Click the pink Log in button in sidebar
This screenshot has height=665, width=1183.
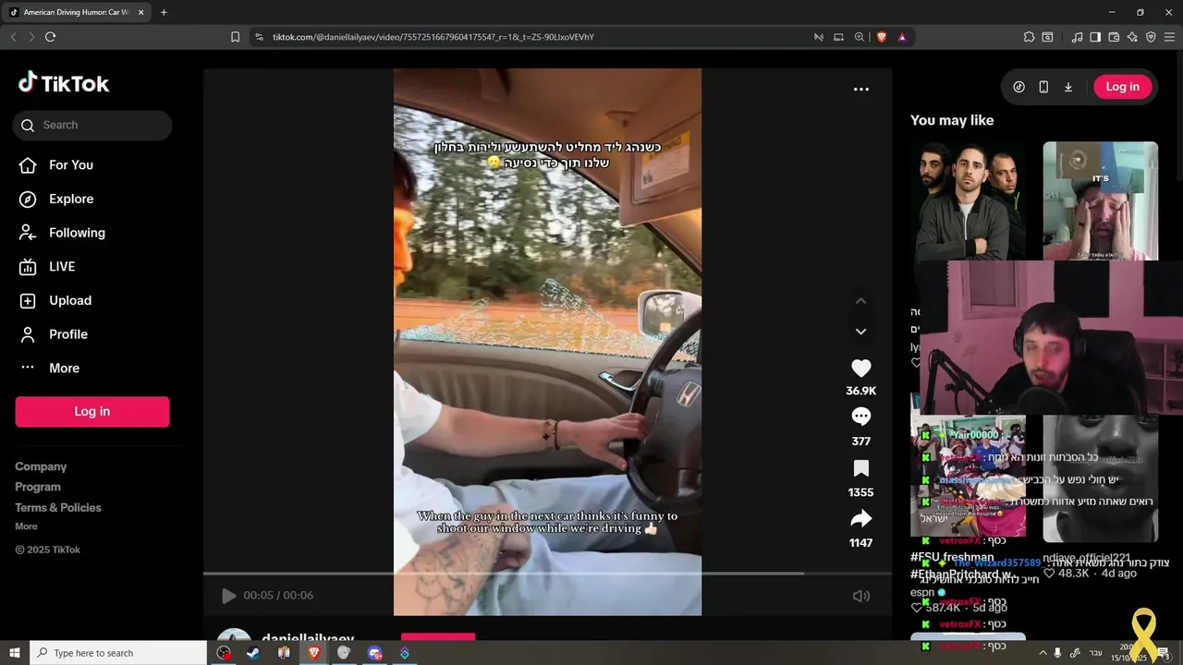(92, 412)
